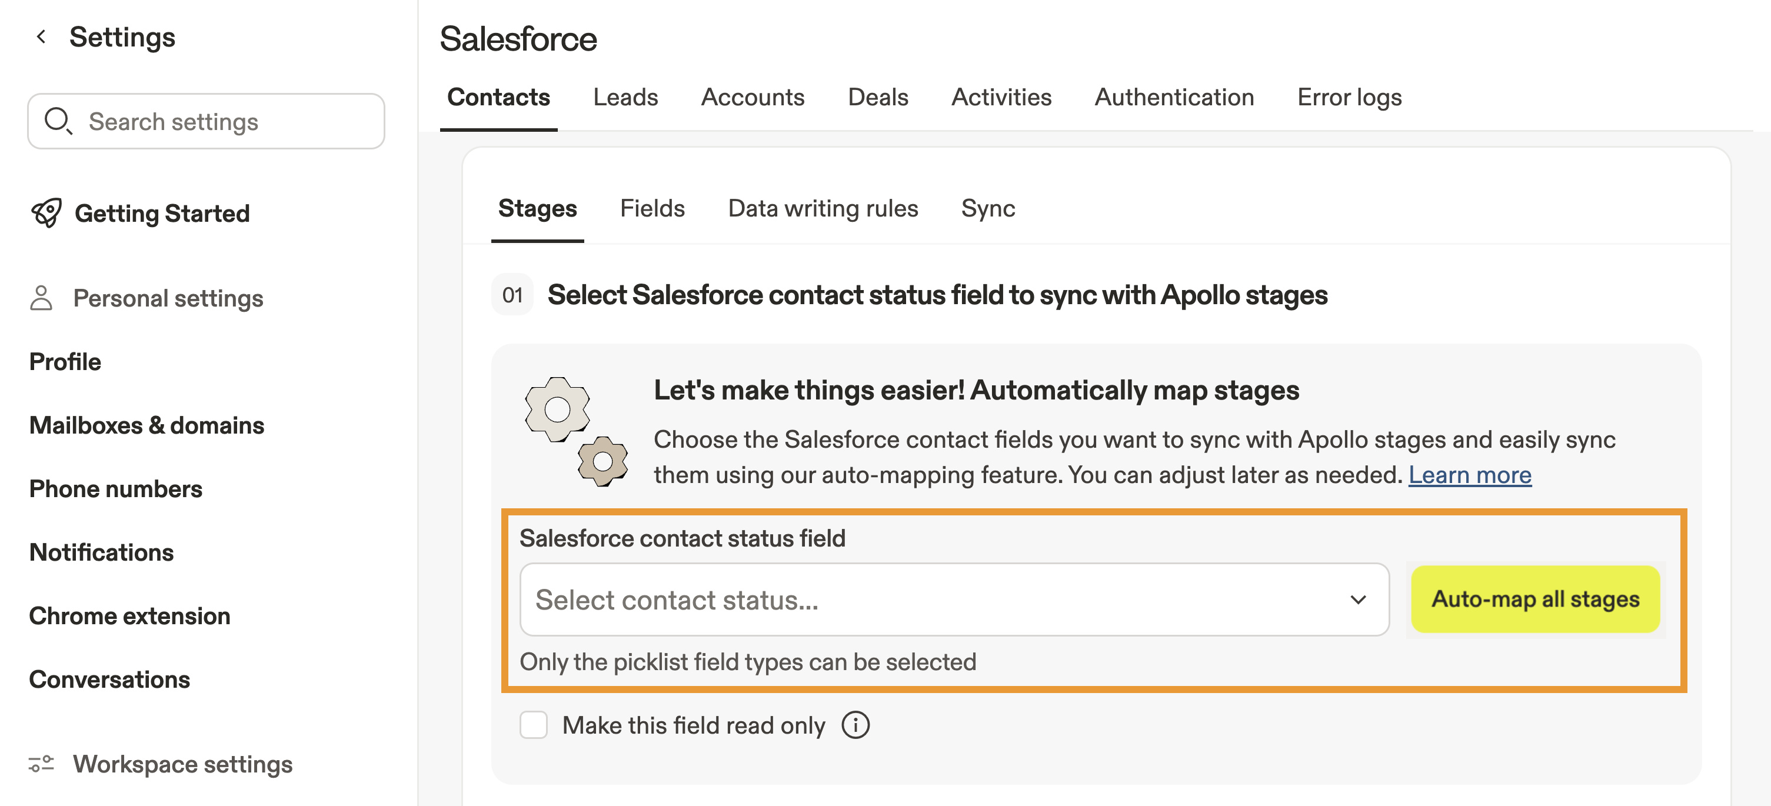Select Chrome extension in sidebar
The height and width of the screenshot is (806, 1771).
pyautogui.click(x=129, y=616)
